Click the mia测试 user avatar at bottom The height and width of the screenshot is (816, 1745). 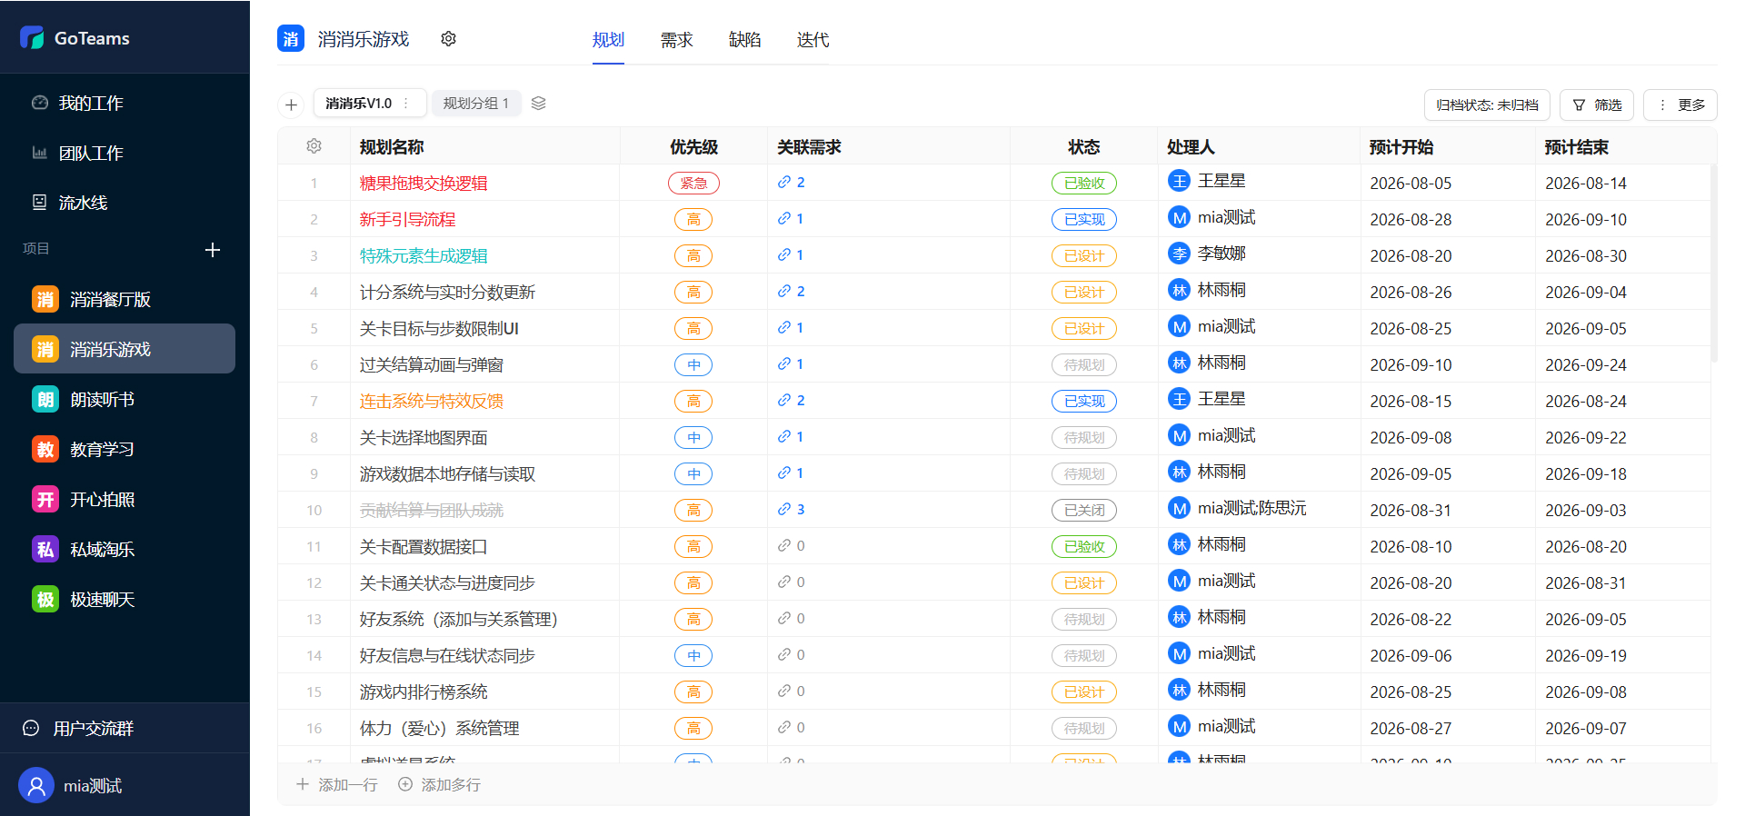[x=36, y=785]
